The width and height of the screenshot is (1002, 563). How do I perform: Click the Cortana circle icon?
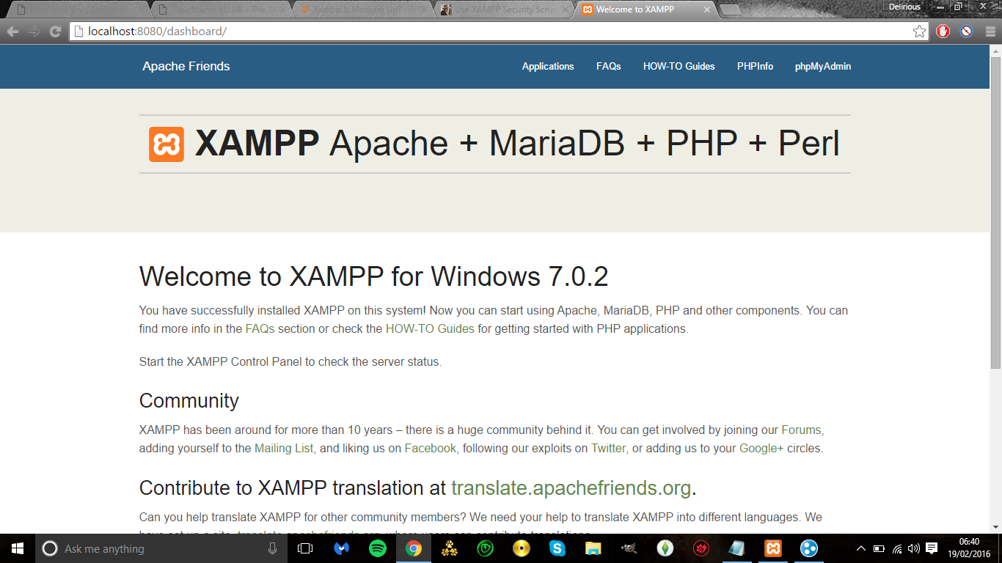[50, 548]
